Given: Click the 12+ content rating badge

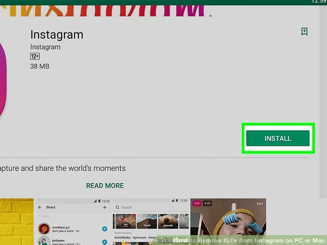Looking at the screenshot, I should pyautogui.click(x=35, y=56).
